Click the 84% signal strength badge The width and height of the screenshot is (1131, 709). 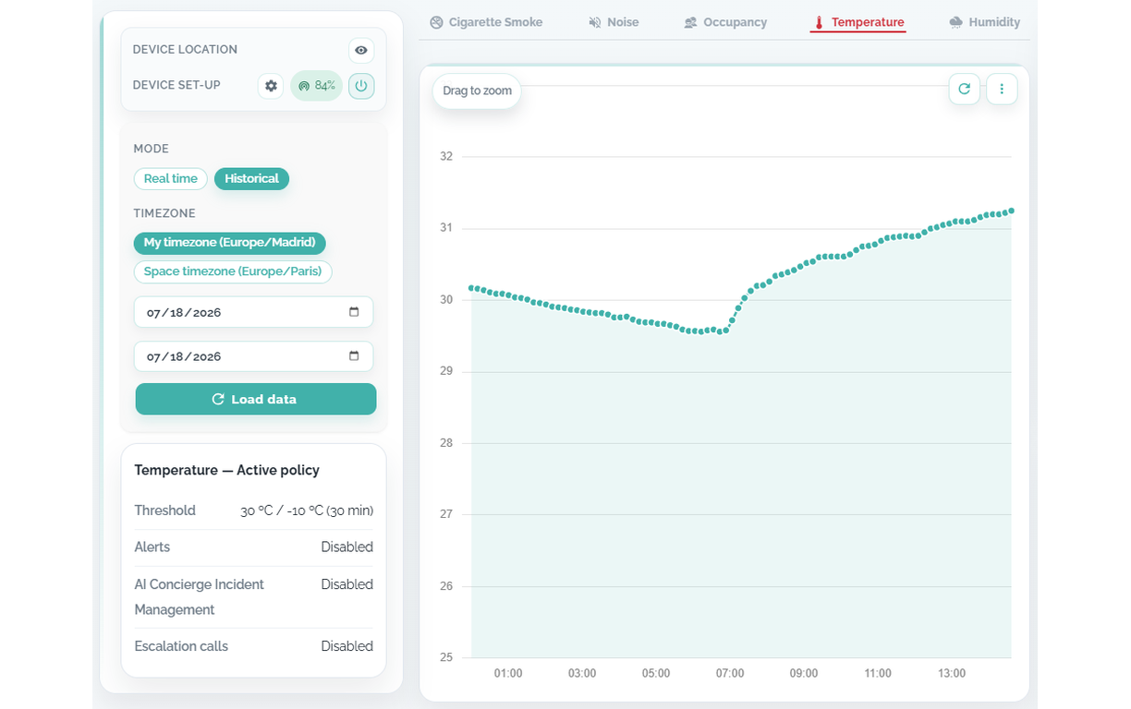[x=317, y=86]
